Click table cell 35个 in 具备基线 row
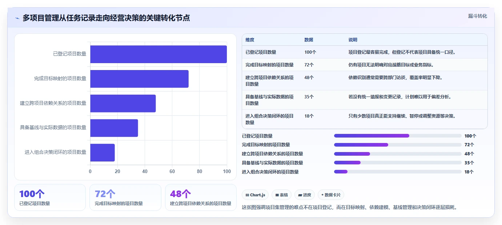This screenshot has height=225, width=502. tap(309, 97)
